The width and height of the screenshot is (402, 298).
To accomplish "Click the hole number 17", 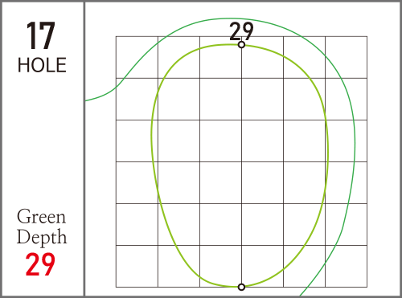I will point(41,36).
